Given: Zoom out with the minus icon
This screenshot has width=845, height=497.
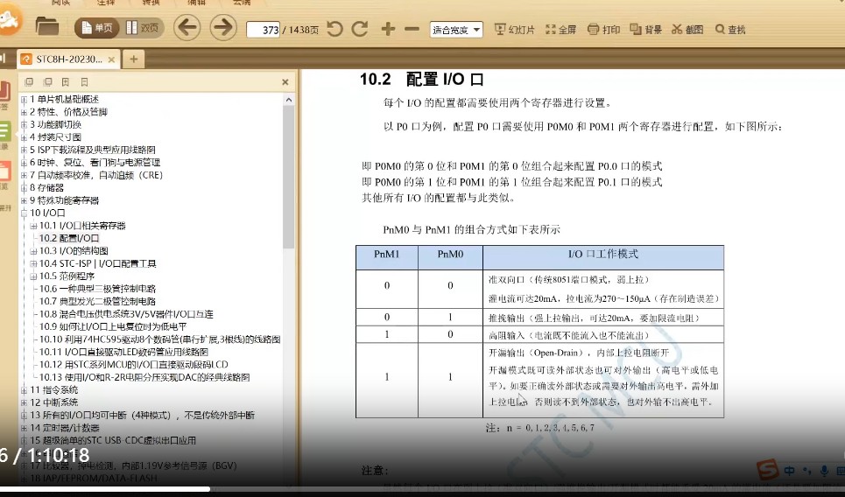Looking at the screenshot, I should 412,29.
